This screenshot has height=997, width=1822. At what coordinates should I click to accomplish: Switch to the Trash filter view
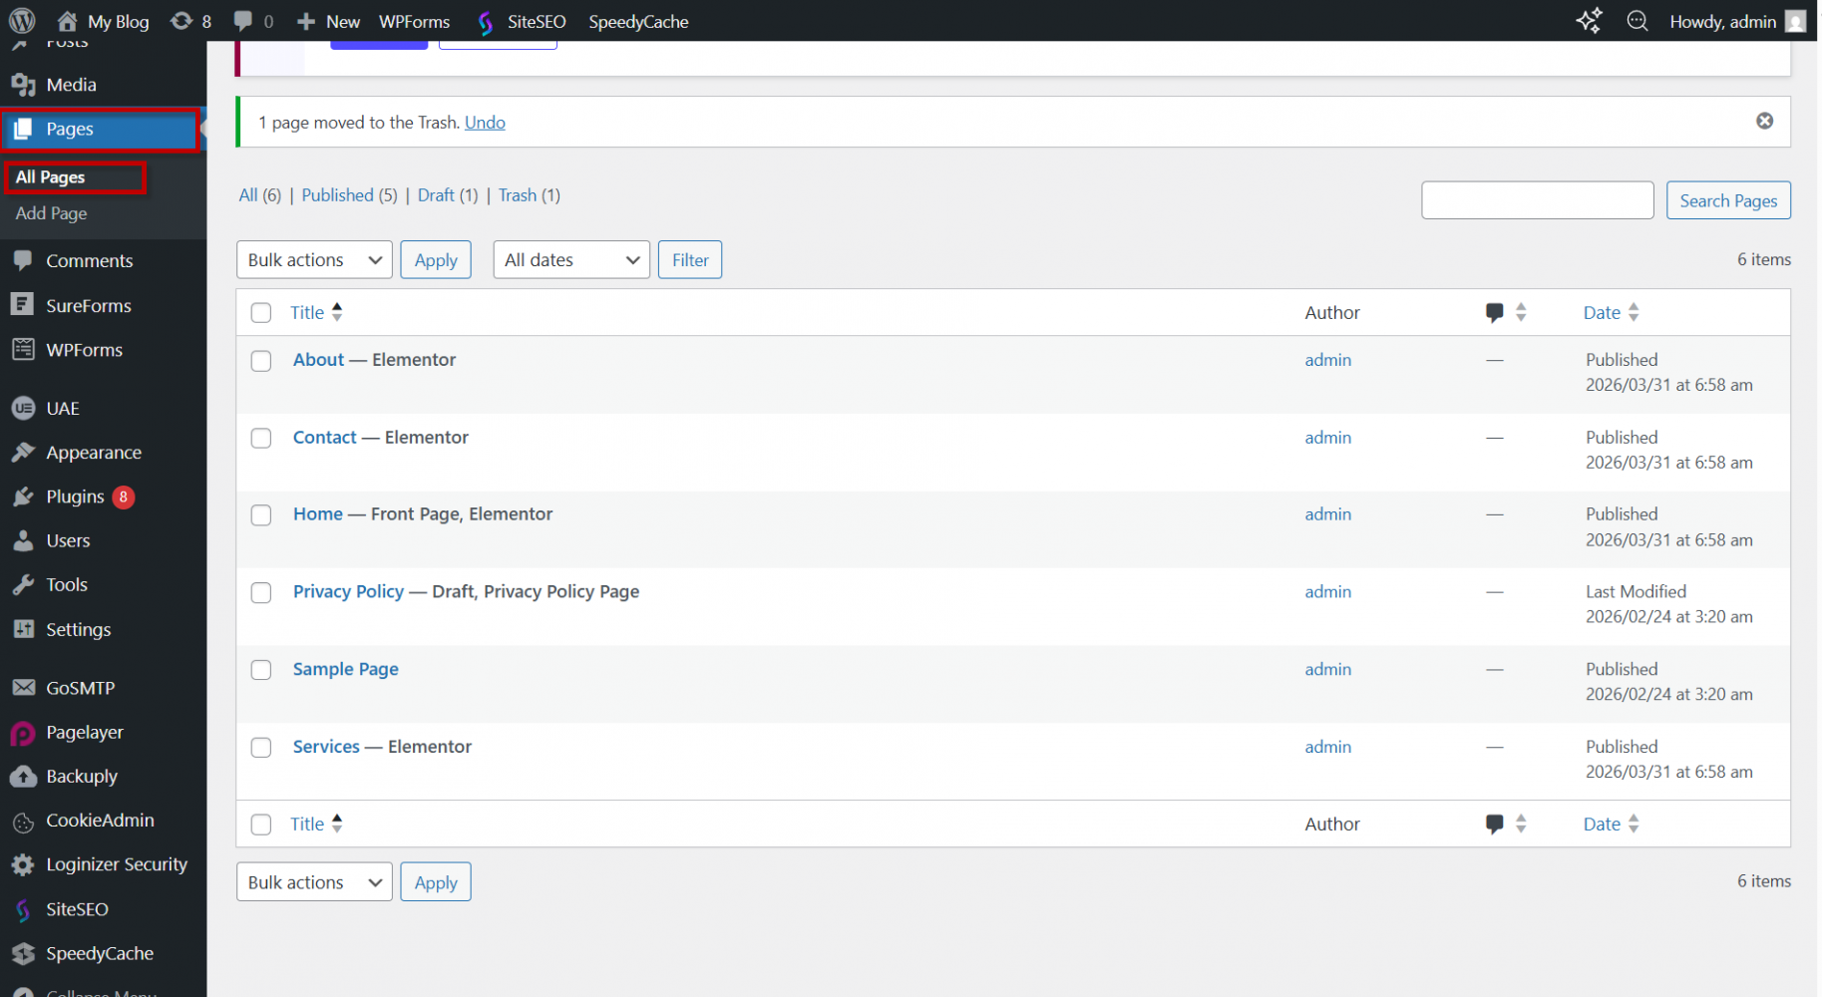tap(517, 195)
